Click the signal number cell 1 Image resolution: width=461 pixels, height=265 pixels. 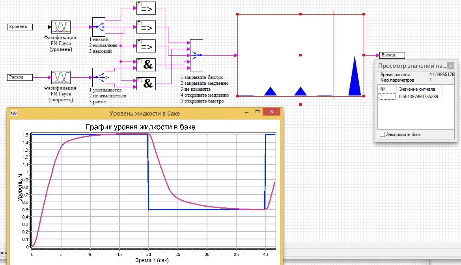pos(387,97)
